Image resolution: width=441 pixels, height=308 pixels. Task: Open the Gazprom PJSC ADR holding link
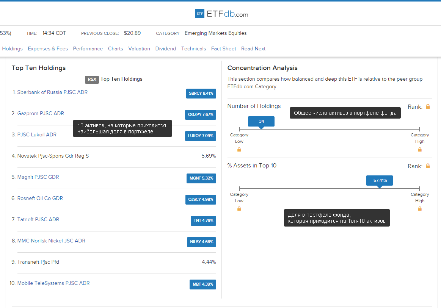pos(41,113)
